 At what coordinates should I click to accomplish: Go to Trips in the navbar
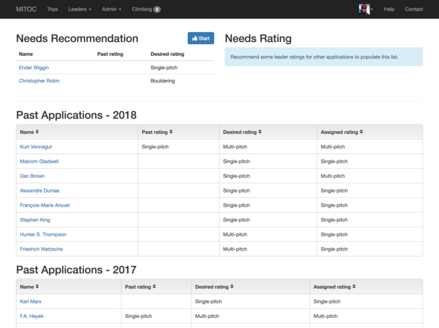tap(53, 9)
